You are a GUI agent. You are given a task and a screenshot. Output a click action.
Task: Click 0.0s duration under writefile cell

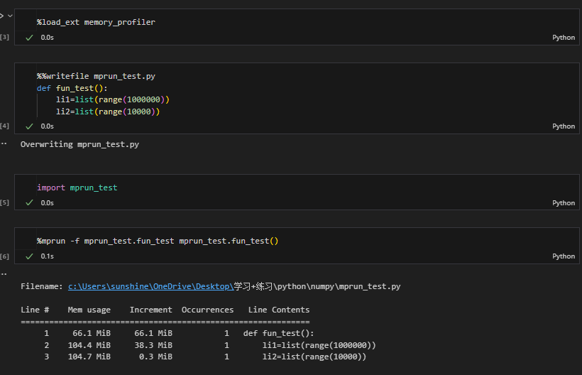[47, 126]
